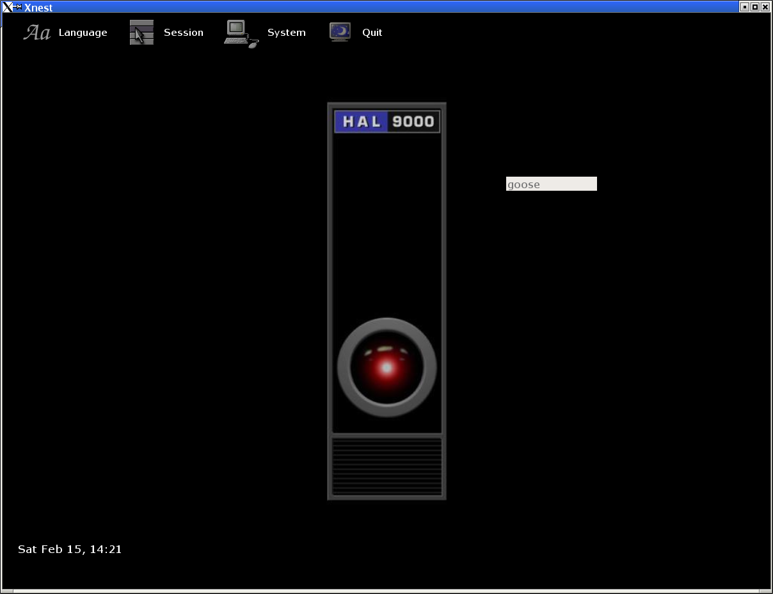Viewport: 773px width, 594px height.
Task: Click the Quit moon icon
Action: [339, 32]
